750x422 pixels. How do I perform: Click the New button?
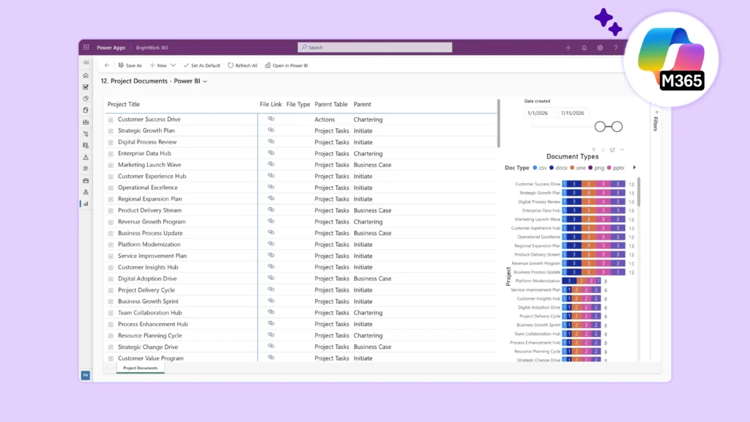[x=158, y=65]
